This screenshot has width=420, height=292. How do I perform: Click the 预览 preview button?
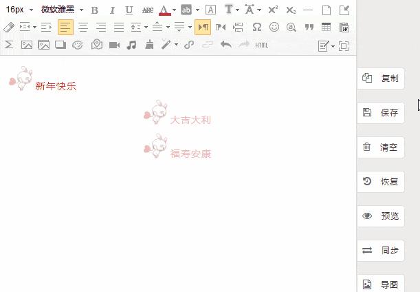pos(381,216)
